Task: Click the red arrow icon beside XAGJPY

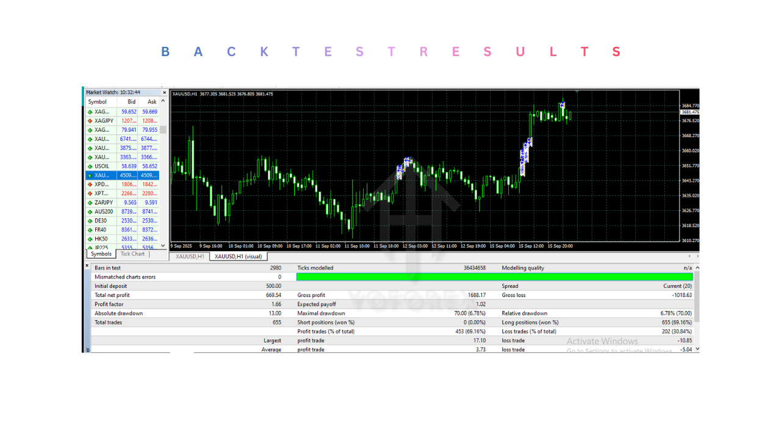Action: (x=89, y=121)
